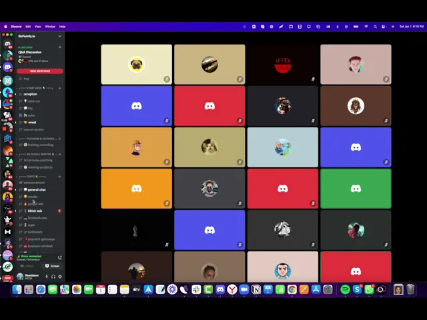Open the teal bowtie logo server

(7, 81)
